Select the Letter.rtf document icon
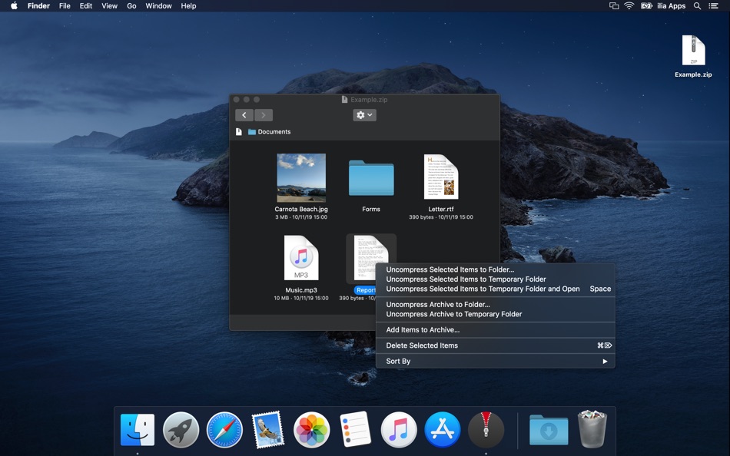Screen dimensions: 730x456 pyautogui.click(x=441, y=177)
